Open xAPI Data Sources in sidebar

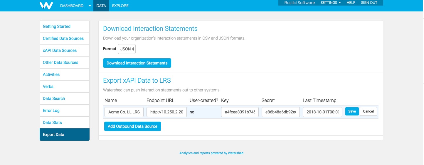coord(60,50)
